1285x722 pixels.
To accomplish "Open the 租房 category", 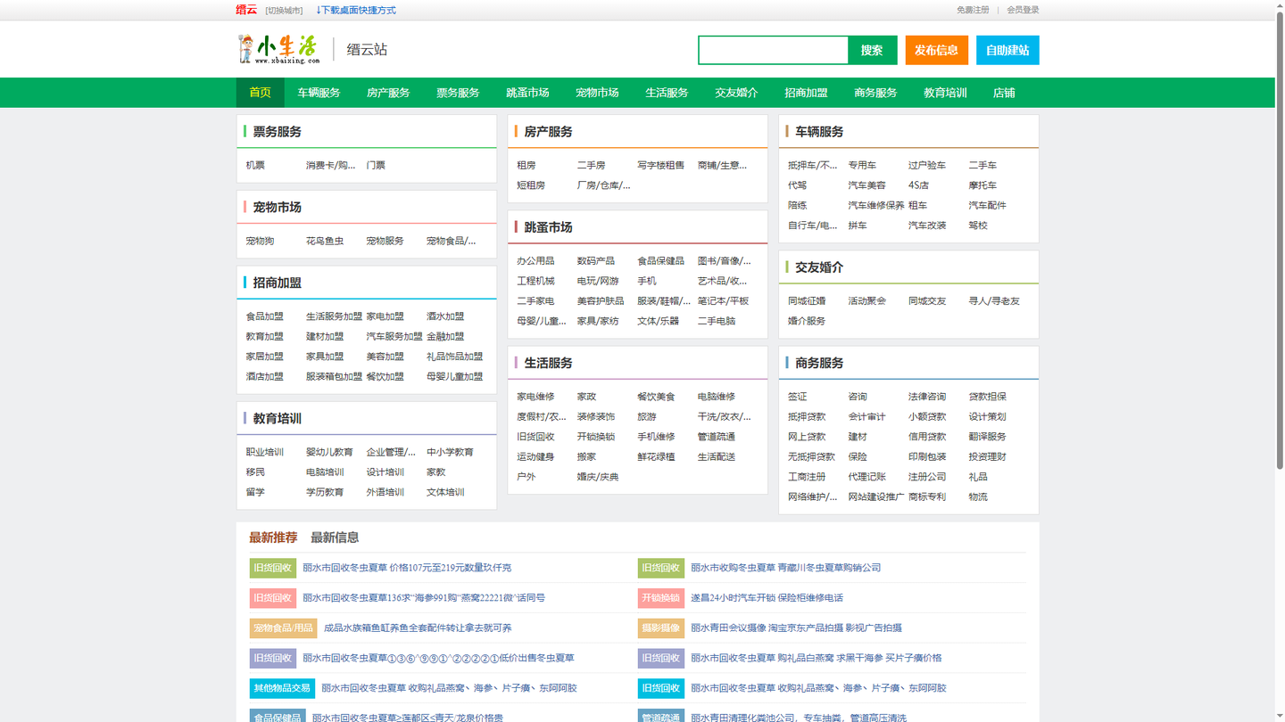I will click(526, 165).
